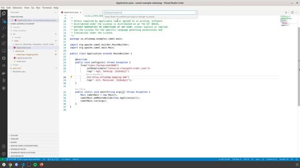Open errors and warnings count in status bar
The image size is (300, 168).
53,159
